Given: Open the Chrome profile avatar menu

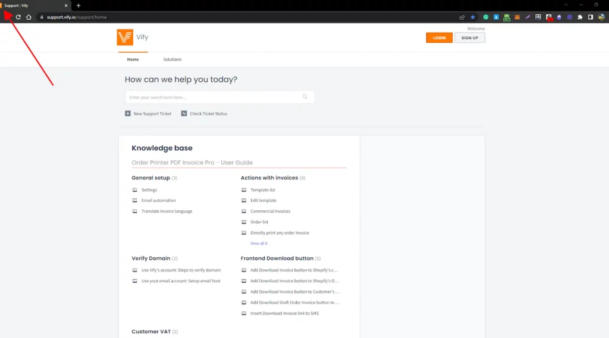Looking at the screenshot, I should click(601, 17).
